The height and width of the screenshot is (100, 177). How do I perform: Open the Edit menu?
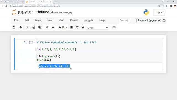point(27,20)
